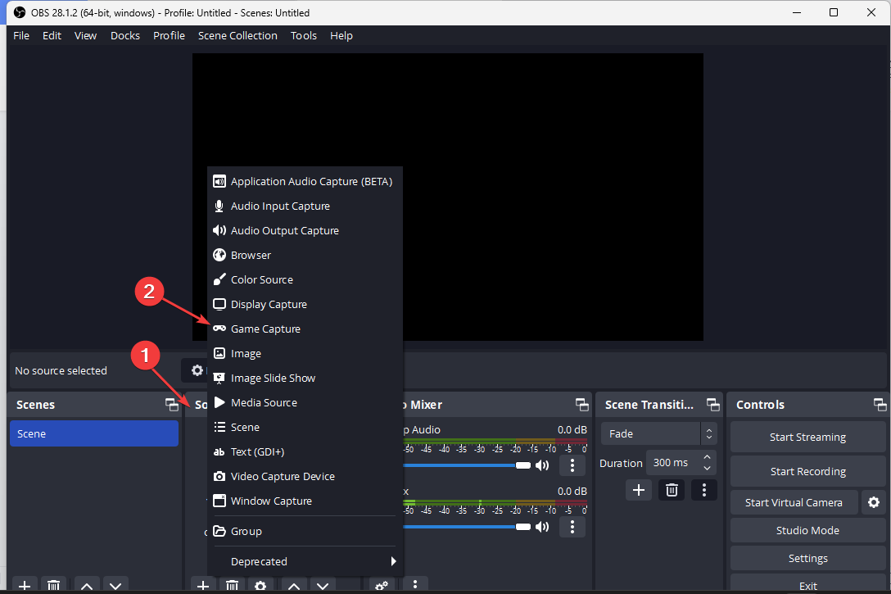Click the remove source trash icon
This screenshot has width=891, height=594.
click(232, 585)
